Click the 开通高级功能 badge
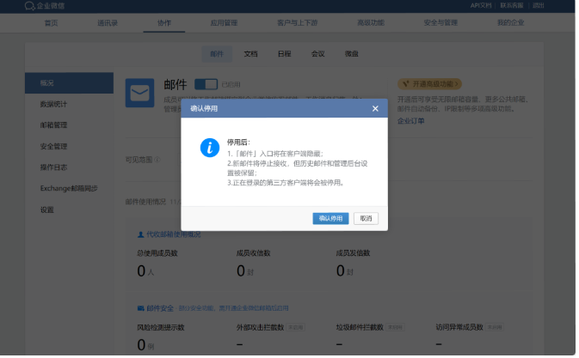The height and width of the screenshot is (358, 579). pyautogui.click(x=429, y=84)
